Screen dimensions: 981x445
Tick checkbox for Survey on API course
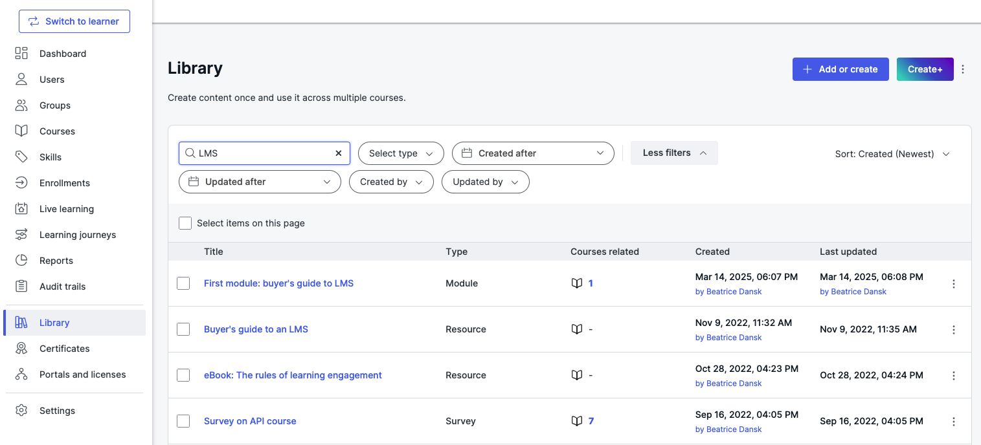pyautogui.click(x=183, y=421)
